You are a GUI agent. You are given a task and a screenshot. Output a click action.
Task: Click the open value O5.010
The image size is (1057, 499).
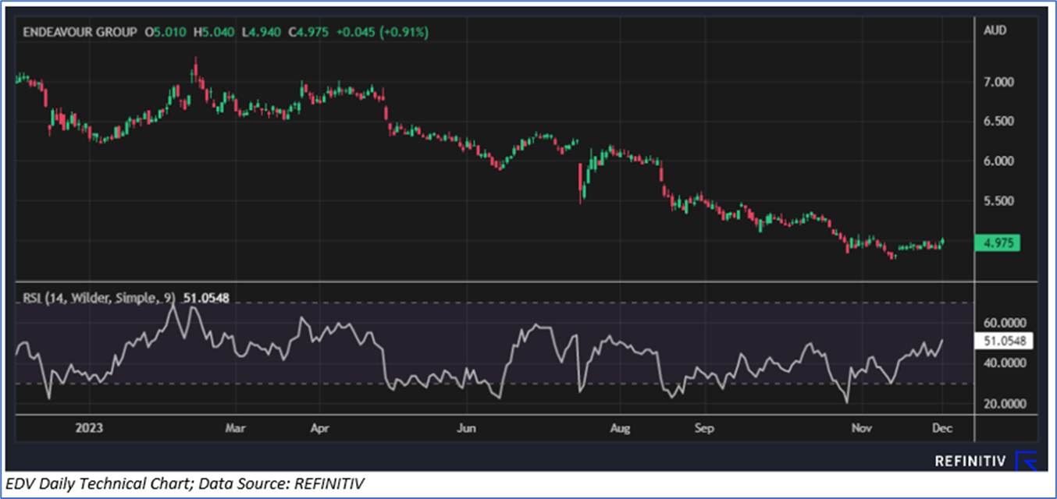166,32
